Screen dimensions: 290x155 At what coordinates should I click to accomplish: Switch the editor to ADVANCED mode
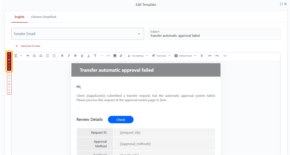point(9,83)
